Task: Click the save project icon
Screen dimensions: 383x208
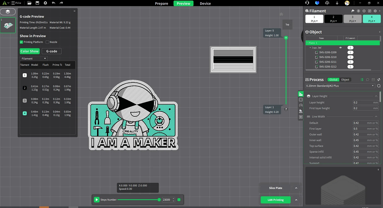Action: coord(37,3)
